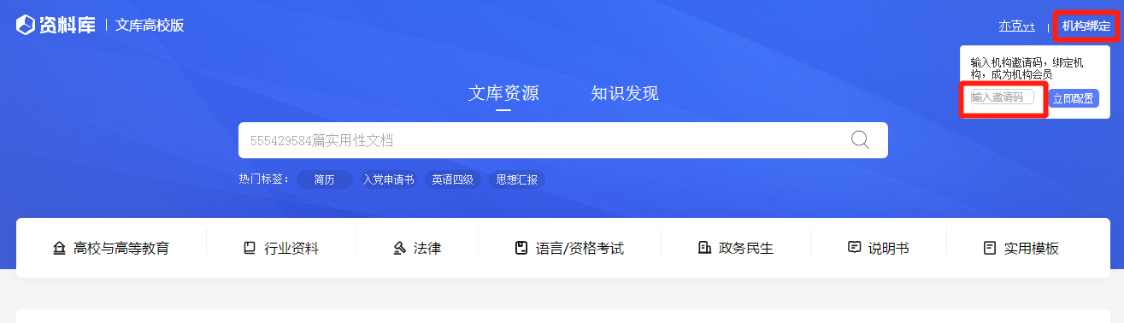Select the 入党申请书 hot tag
The image size is (1124, 323).
[388, 179]
